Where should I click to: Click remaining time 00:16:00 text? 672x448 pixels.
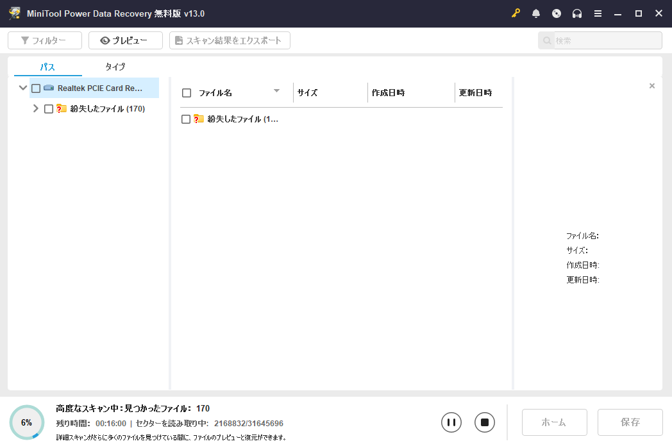point(111,424)
